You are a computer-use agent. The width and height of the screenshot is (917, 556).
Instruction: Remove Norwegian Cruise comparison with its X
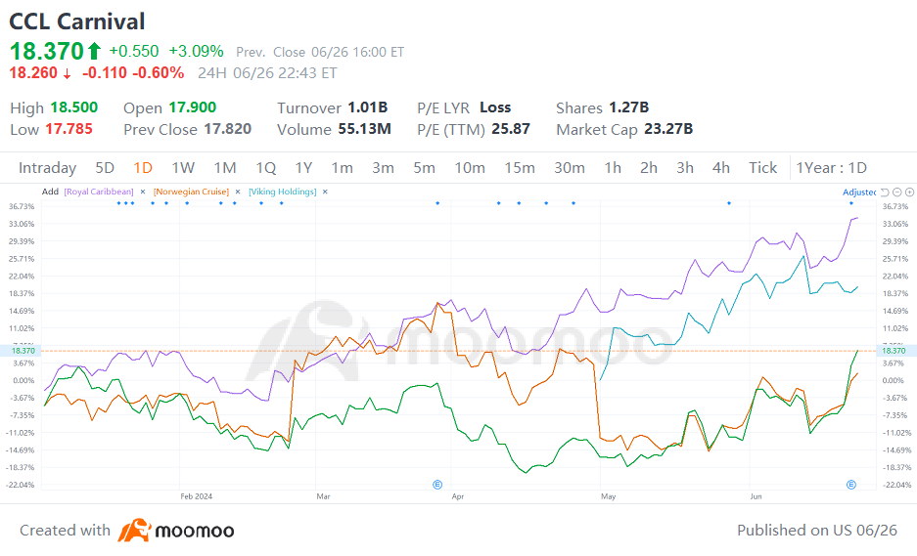238,192
